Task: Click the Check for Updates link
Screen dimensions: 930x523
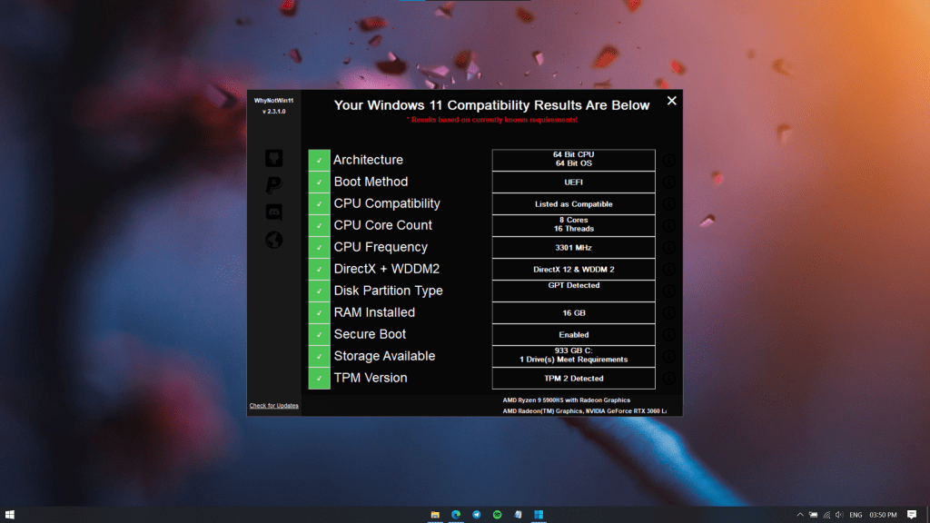Action: coord(273,406)
